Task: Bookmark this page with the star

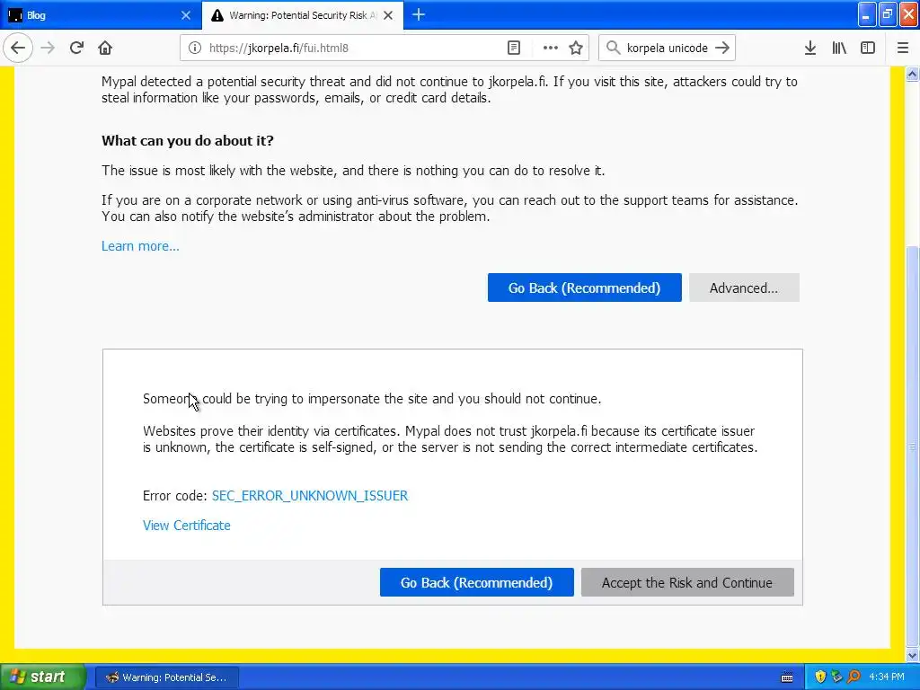Action: point(576,49)
